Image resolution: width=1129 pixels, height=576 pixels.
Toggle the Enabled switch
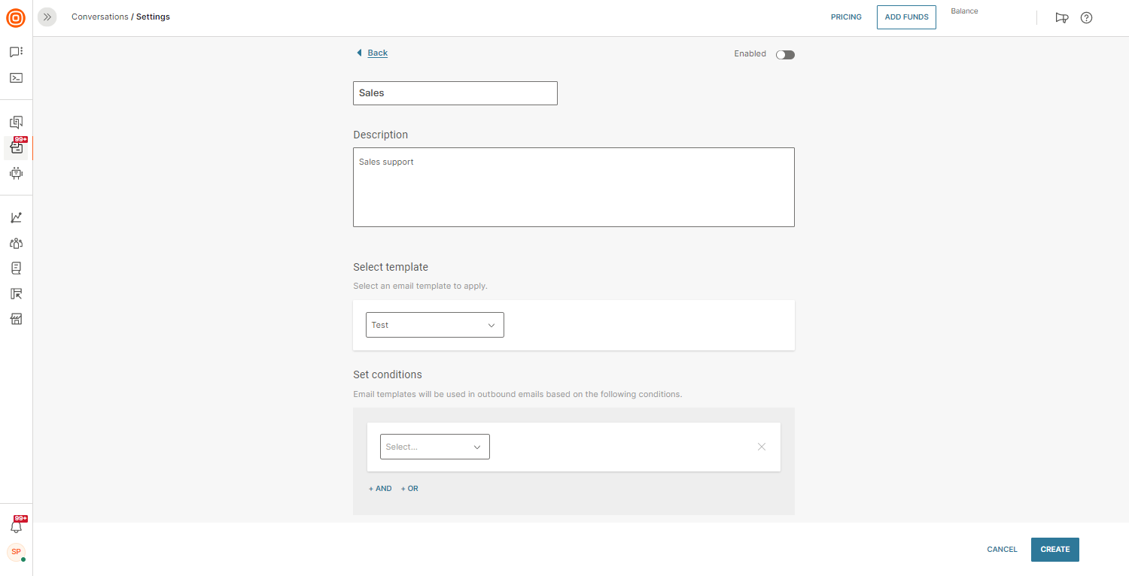point(785,54)
